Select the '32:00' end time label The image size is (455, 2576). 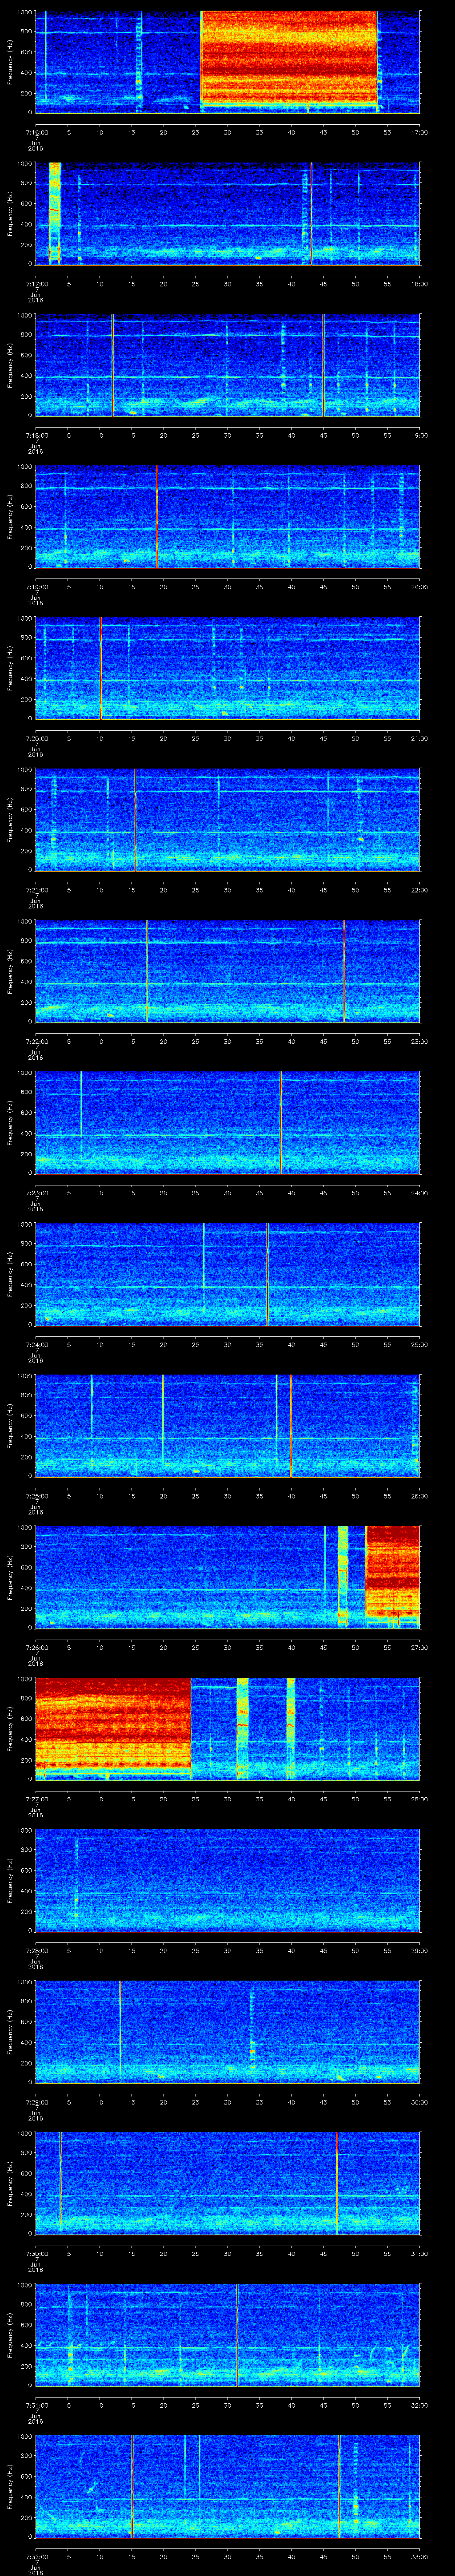tap(419, 2405)
